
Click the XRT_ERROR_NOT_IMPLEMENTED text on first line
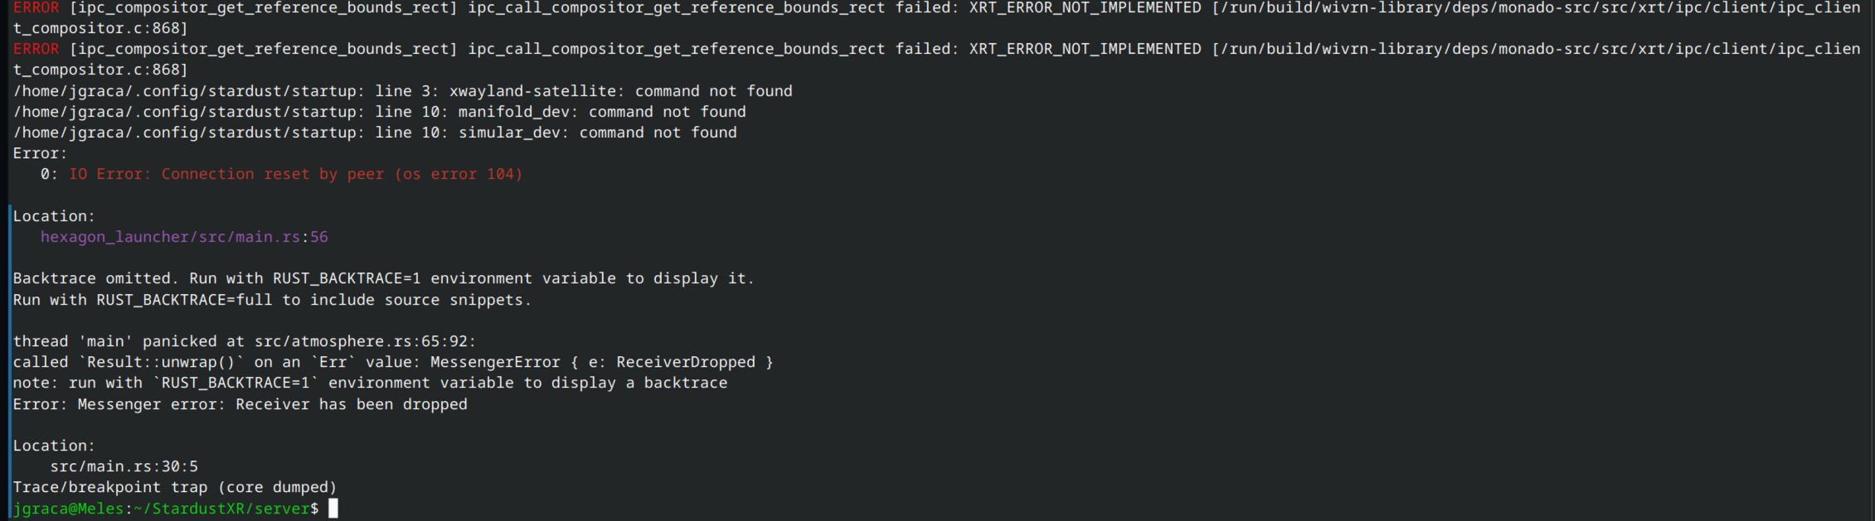tap(1085, 7)
